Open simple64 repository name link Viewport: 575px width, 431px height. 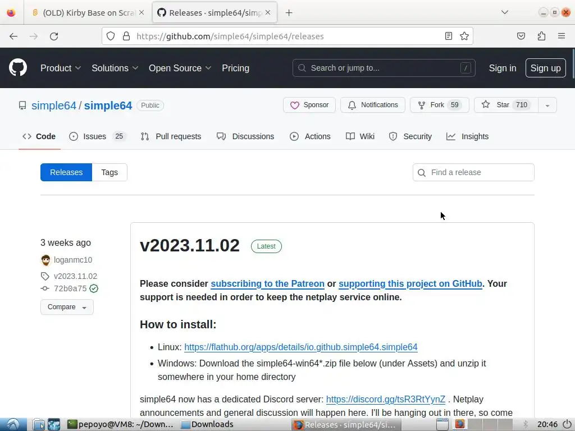108,106
